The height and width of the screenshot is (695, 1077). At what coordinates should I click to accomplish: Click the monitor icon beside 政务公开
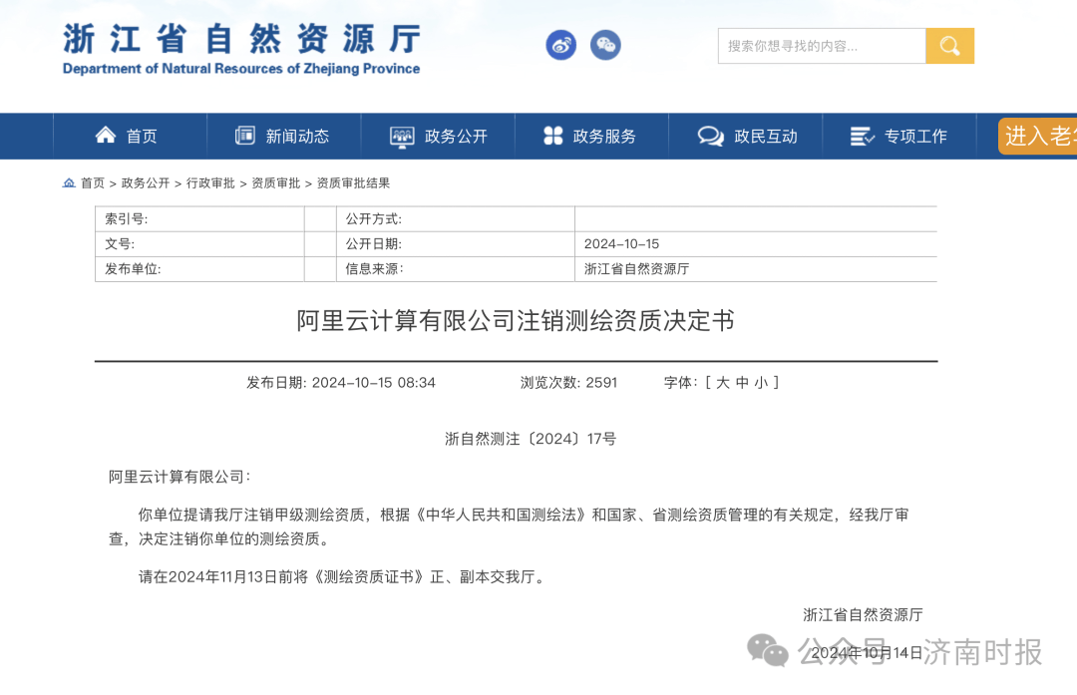click(x=402, y=137)
